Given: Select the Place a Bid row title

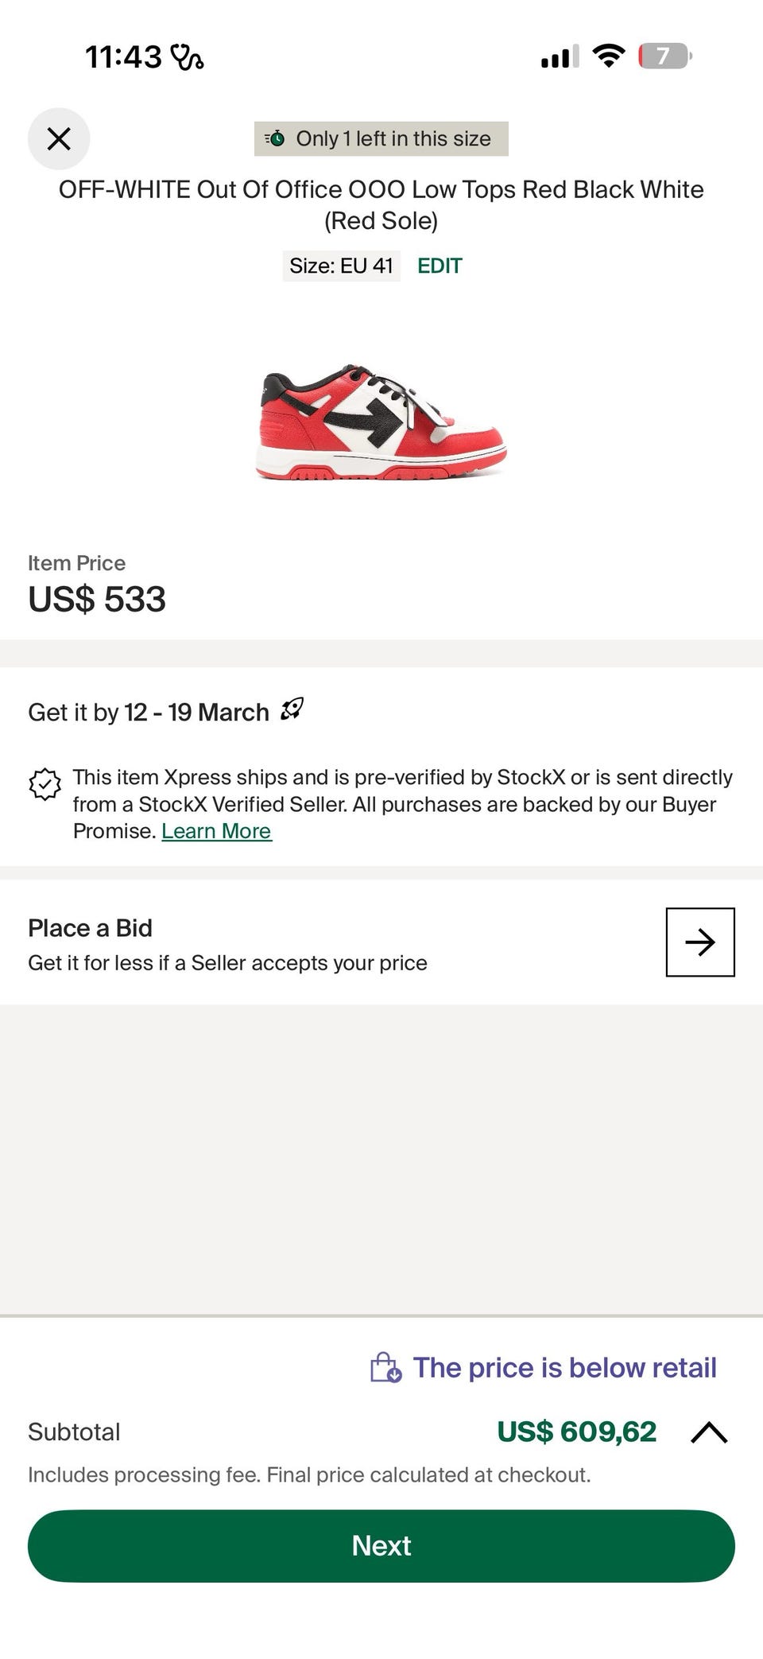Looking at the screenshot, I should coord(90,928).
